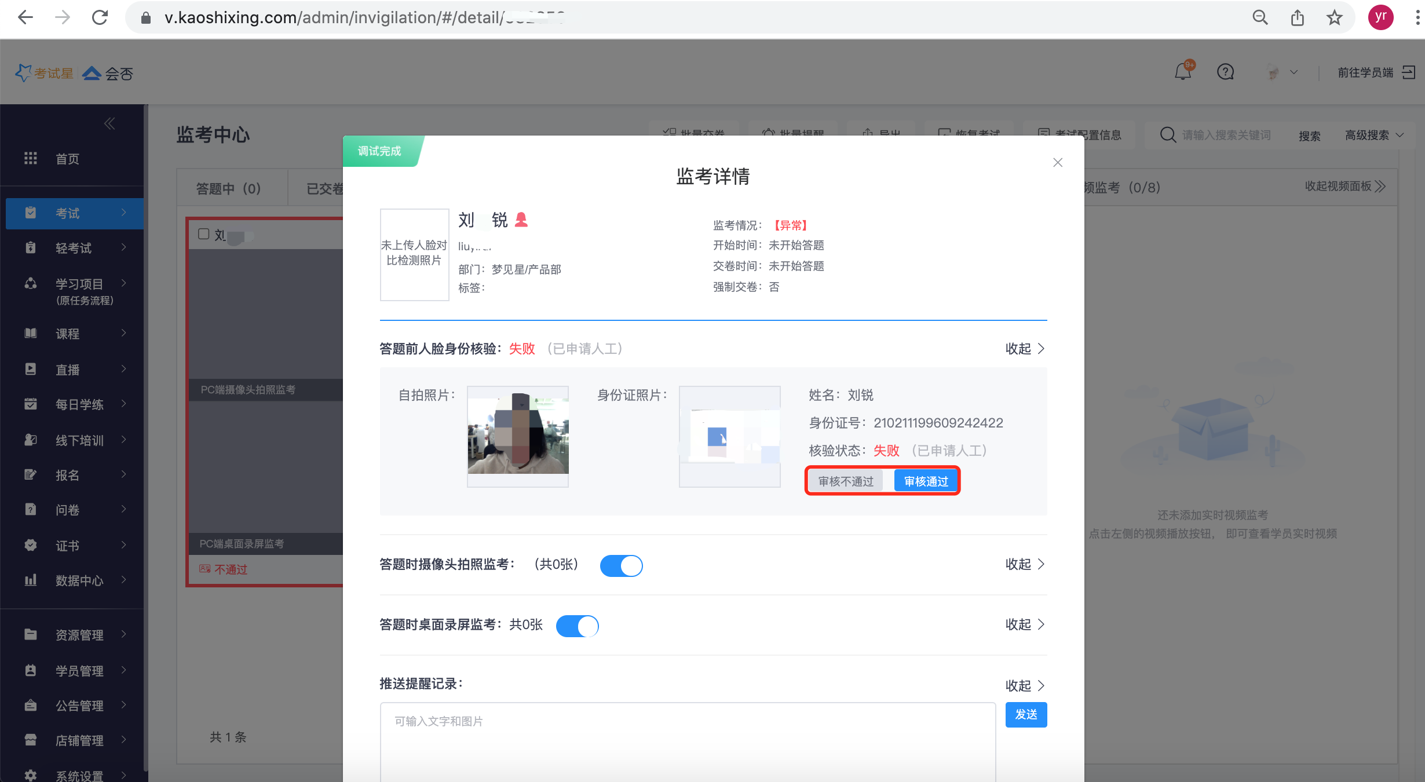Click the 首页 grid icon

pos(30,159)
